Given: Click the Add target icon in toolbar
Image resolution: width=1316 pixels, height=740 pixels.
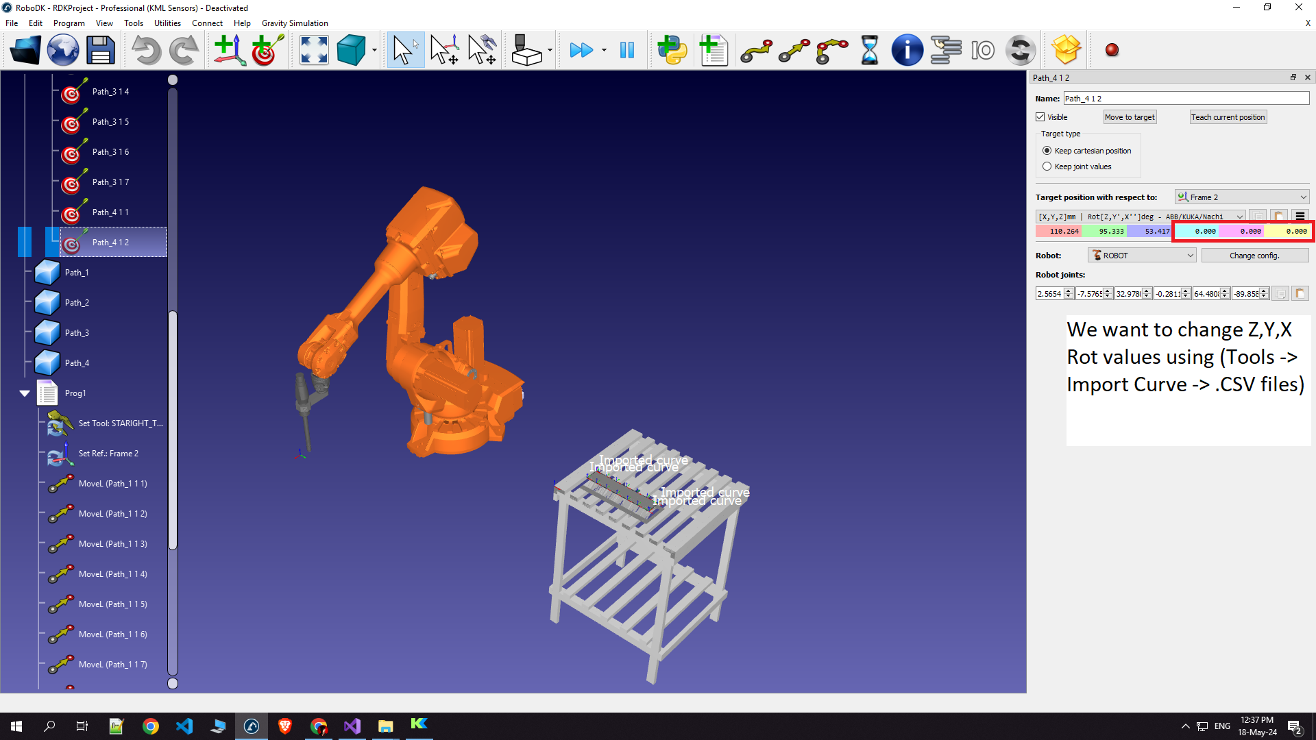Looking at the screenshot, I should tap(267, 50).
